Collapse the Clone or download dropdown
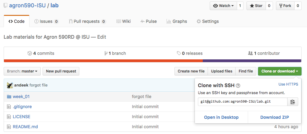 (280, 71)
